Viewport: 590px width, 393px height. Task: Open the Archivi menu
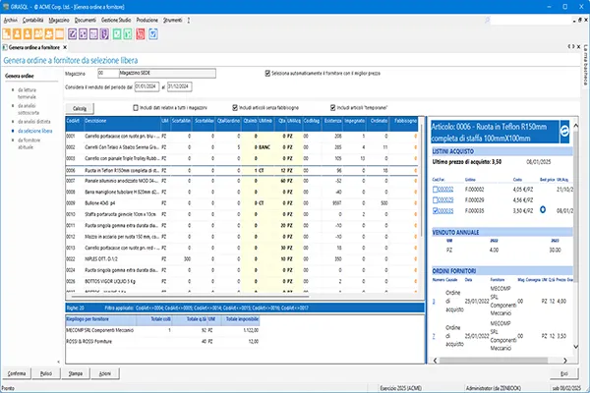click(x=11, y=20)
